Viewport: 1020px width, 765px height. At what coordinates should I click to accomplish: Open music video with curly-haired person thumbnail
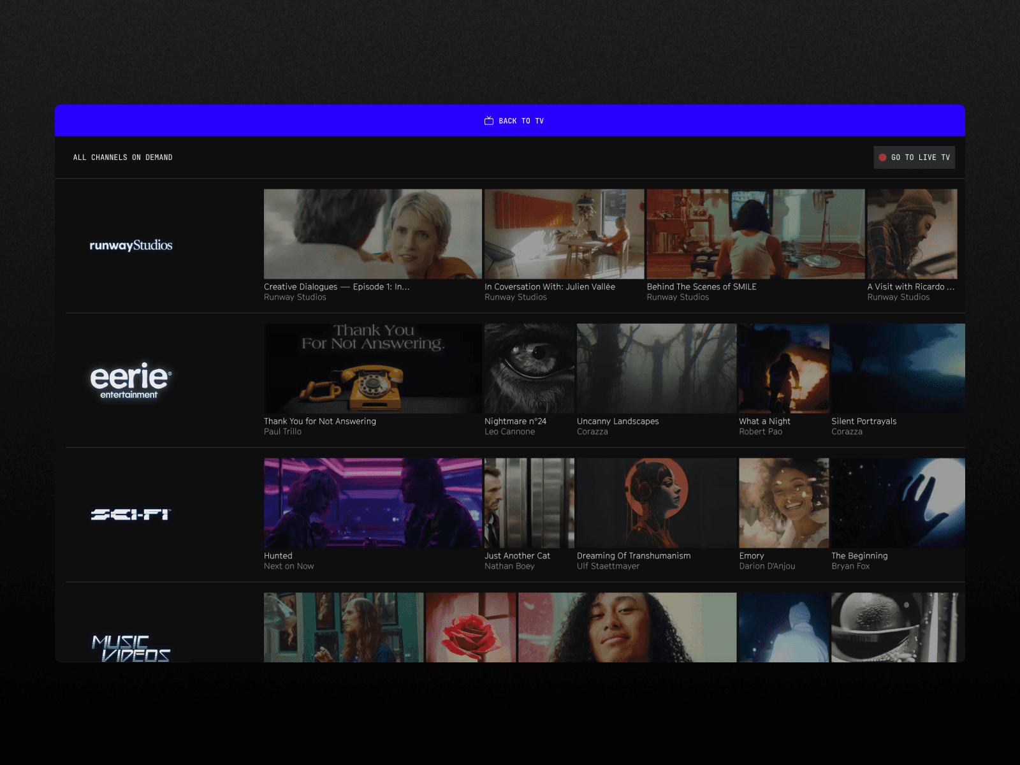[x=627, y=627]
